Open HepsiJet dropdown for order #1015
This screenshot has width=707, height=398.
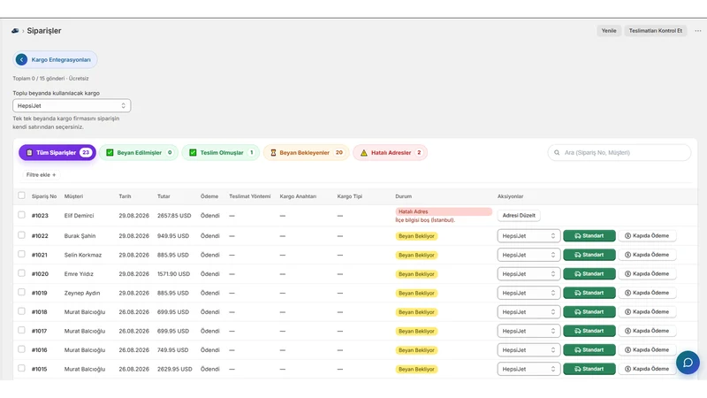(x=528, y=369)
